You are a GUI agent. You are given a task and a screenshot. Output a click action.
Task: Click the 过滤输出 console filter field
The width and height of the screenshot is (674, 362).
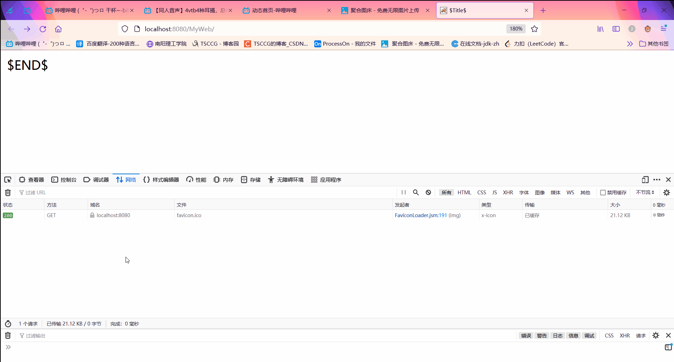pos(267,336)
